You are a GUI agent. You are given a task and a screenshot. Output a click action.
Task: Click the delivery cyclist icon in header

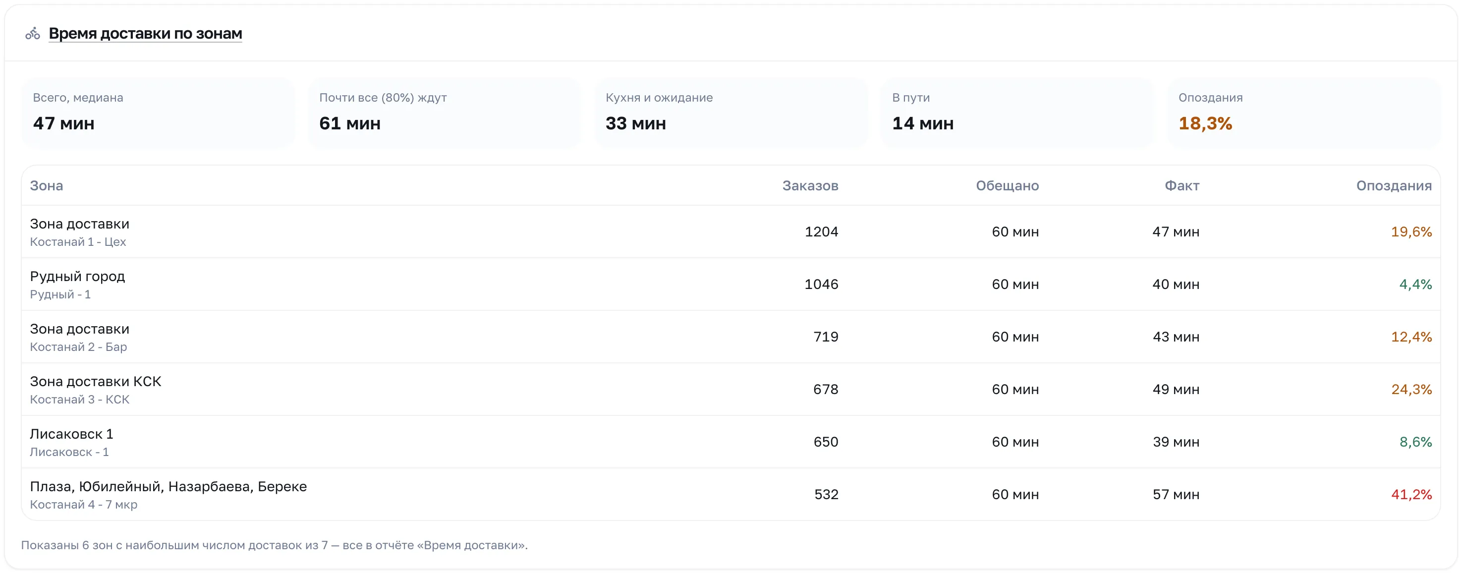33,34
